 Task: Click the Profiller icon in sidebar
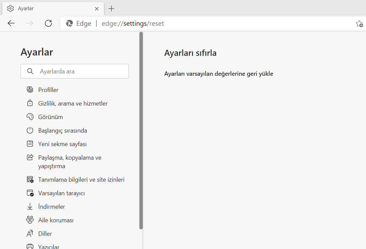pos(30,90)
